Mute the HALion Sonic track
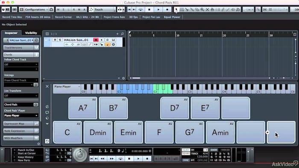 pyautogui.click(x=55, y=40)
